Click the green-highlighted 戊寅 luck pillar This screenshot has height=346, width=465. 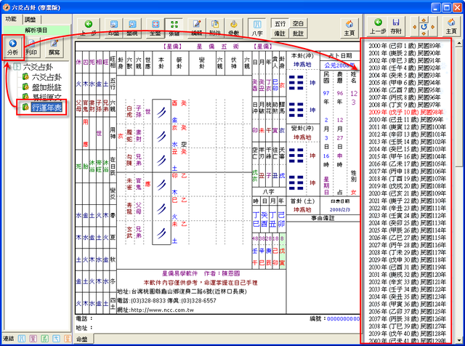[x=282, y=252]
